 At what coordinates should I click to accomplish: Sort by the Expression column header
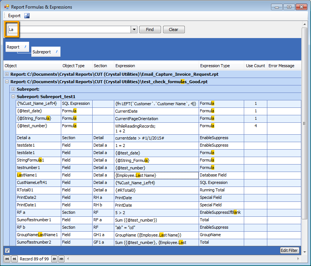156,66
